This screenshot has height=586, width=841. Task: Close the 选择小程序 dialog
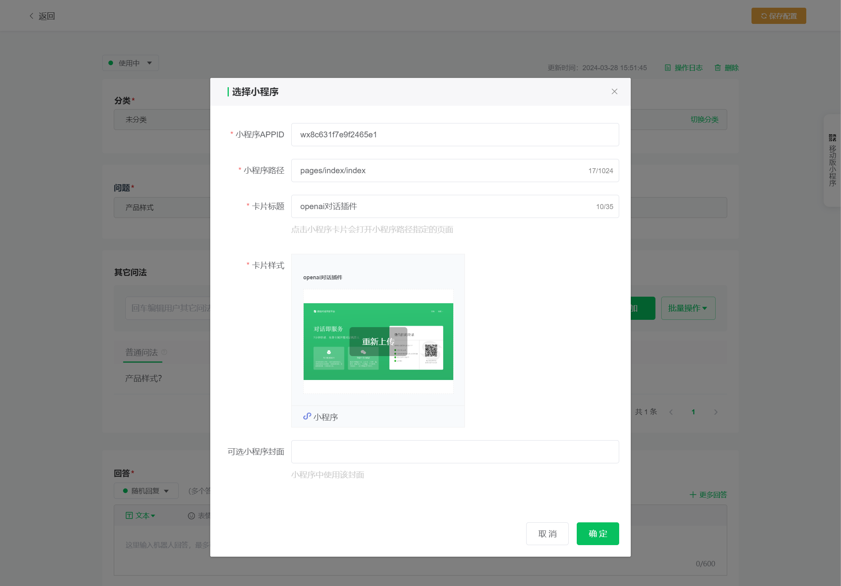614,91
